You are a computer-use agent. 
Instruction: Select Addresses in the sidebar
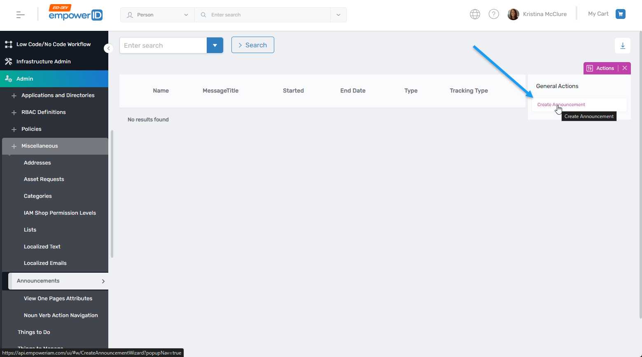37,162
